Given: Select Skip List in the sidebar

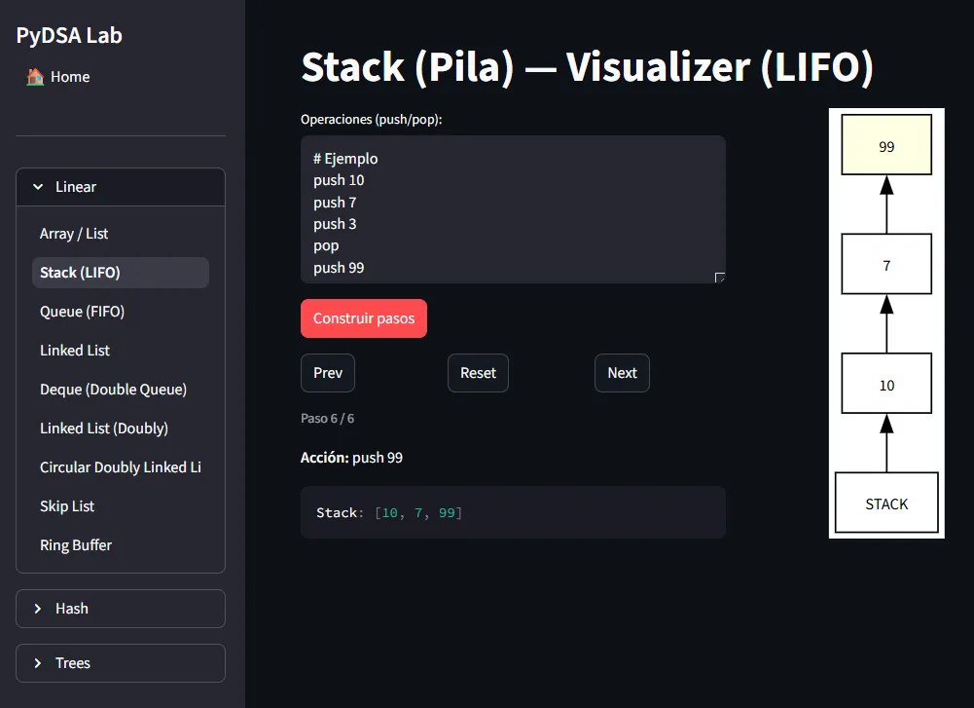Looking at the screenshot, I should [66, 505].
